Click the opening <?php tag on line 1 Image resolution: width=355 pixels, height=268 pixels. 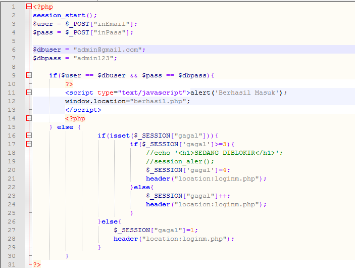click(43, 7)
